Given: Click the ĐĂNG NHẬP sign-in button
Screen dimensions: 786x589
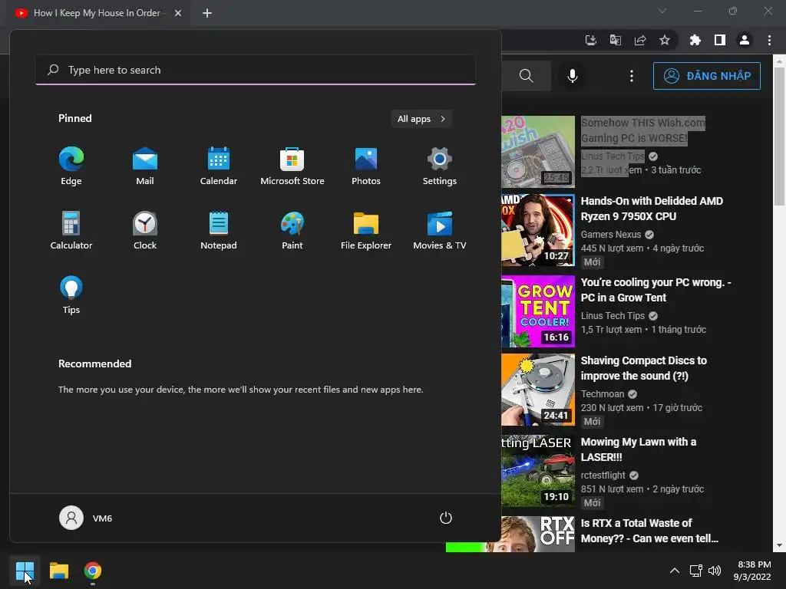Looking at the screenshot, I should point(707,76).
